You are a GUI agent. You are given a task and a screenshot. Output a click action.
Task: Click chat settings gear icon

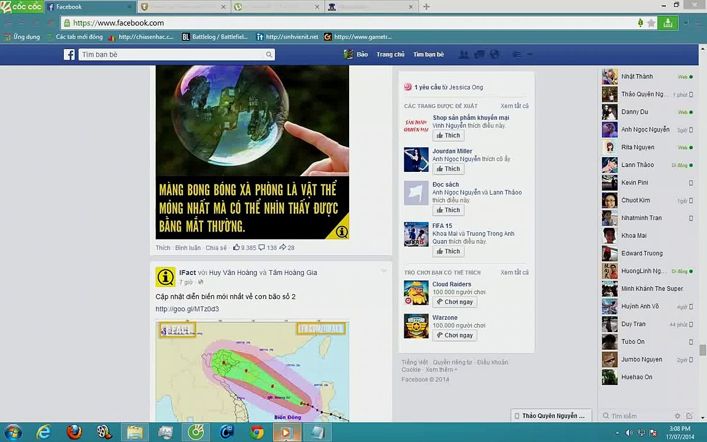pos(678,416)
